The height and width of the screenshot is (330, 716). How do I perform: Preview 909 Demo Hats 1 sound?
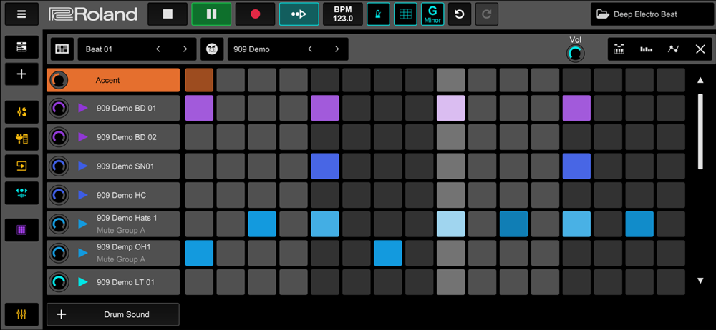[x=82, y=224]
